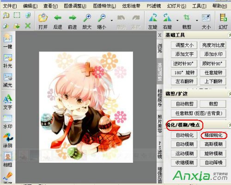
Task: Click the 左右翻转 button
Action: pos(184,82)
